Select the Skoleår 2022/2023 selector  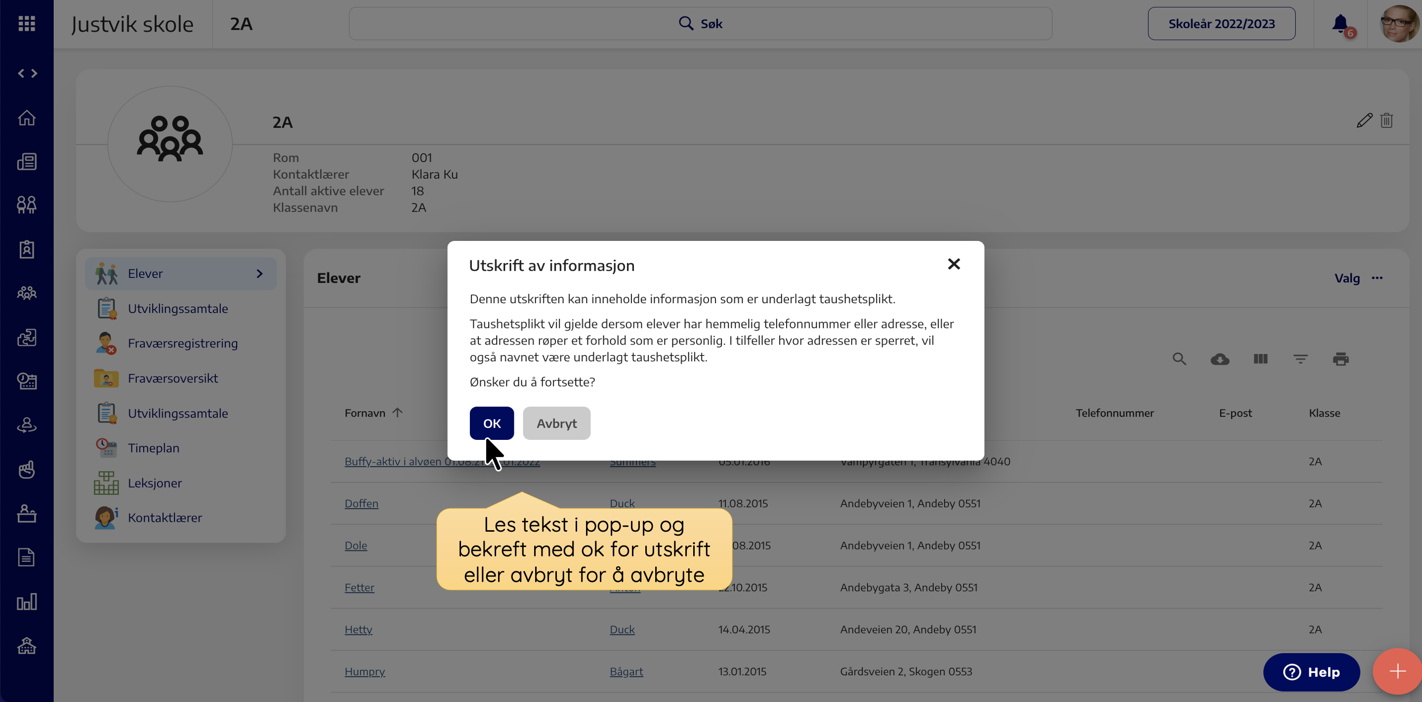pos(1221,24)
